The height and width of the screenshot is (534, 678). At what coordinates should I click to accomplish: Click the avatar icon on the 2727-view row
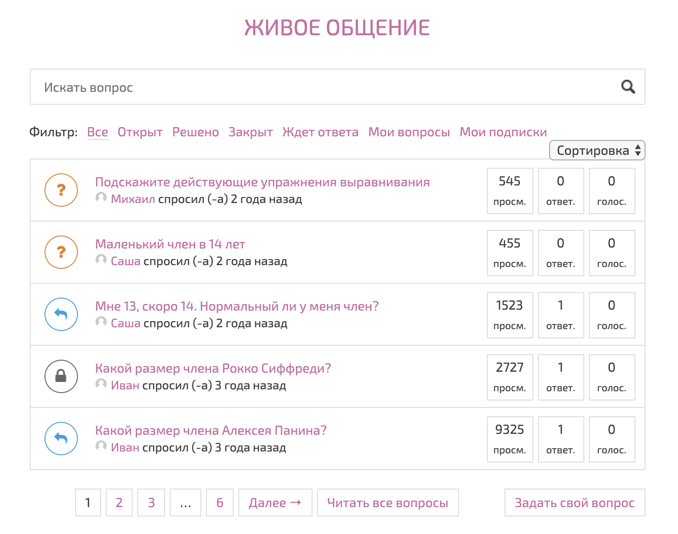tap(101, 384)
